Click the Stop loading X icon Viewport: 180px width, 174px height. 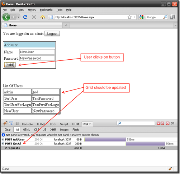(x=34, y=17)
